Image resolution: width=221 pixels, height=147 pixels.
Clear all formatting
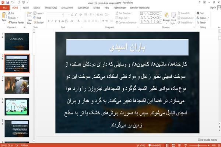(x=80, y=15)
